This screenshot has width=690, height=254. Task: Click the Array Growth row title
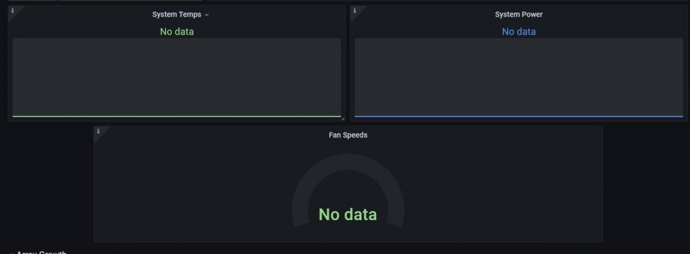41,253
